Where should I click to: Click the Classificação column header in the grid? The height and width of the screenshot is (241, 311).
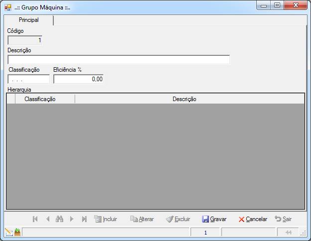tap(45, 99)
